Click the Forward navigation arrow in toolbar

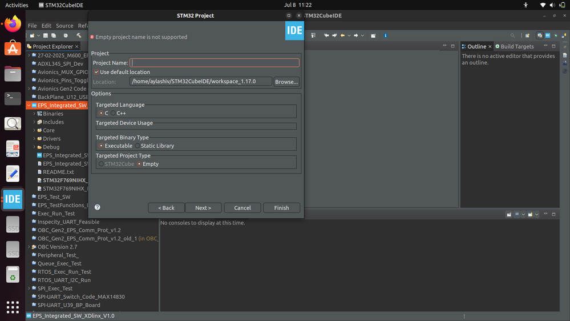(356, 35)
